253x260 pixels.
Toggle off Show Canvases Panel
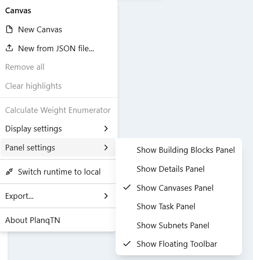coord(179,188)
